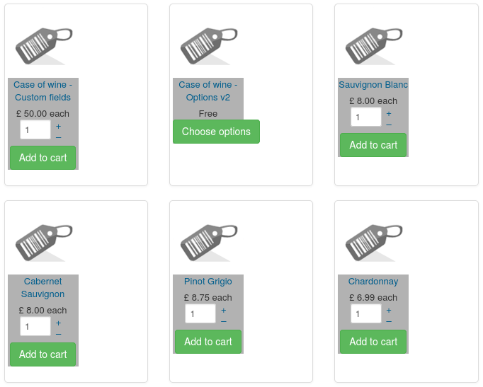Add Sauvignon Blanc to cart
The height and width of the screenshot is (387, 483).
click(373, 145)
